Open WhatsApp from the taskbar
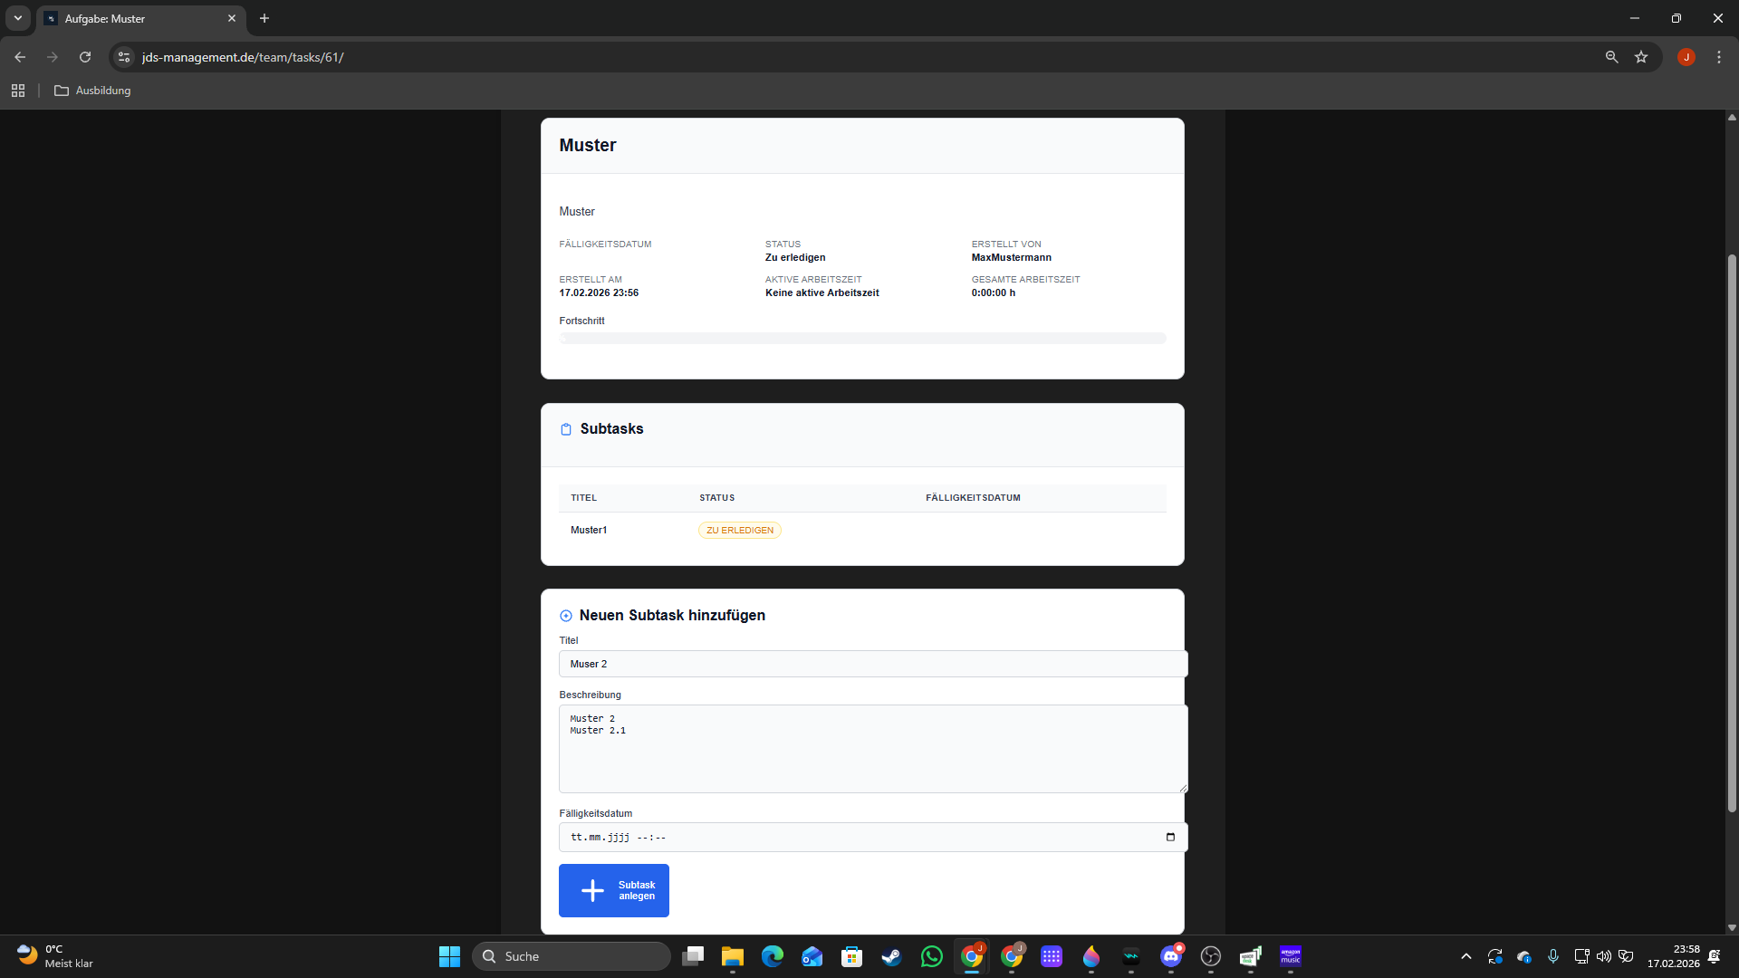Screen dimensions: 1739x978 pos(931,956)
